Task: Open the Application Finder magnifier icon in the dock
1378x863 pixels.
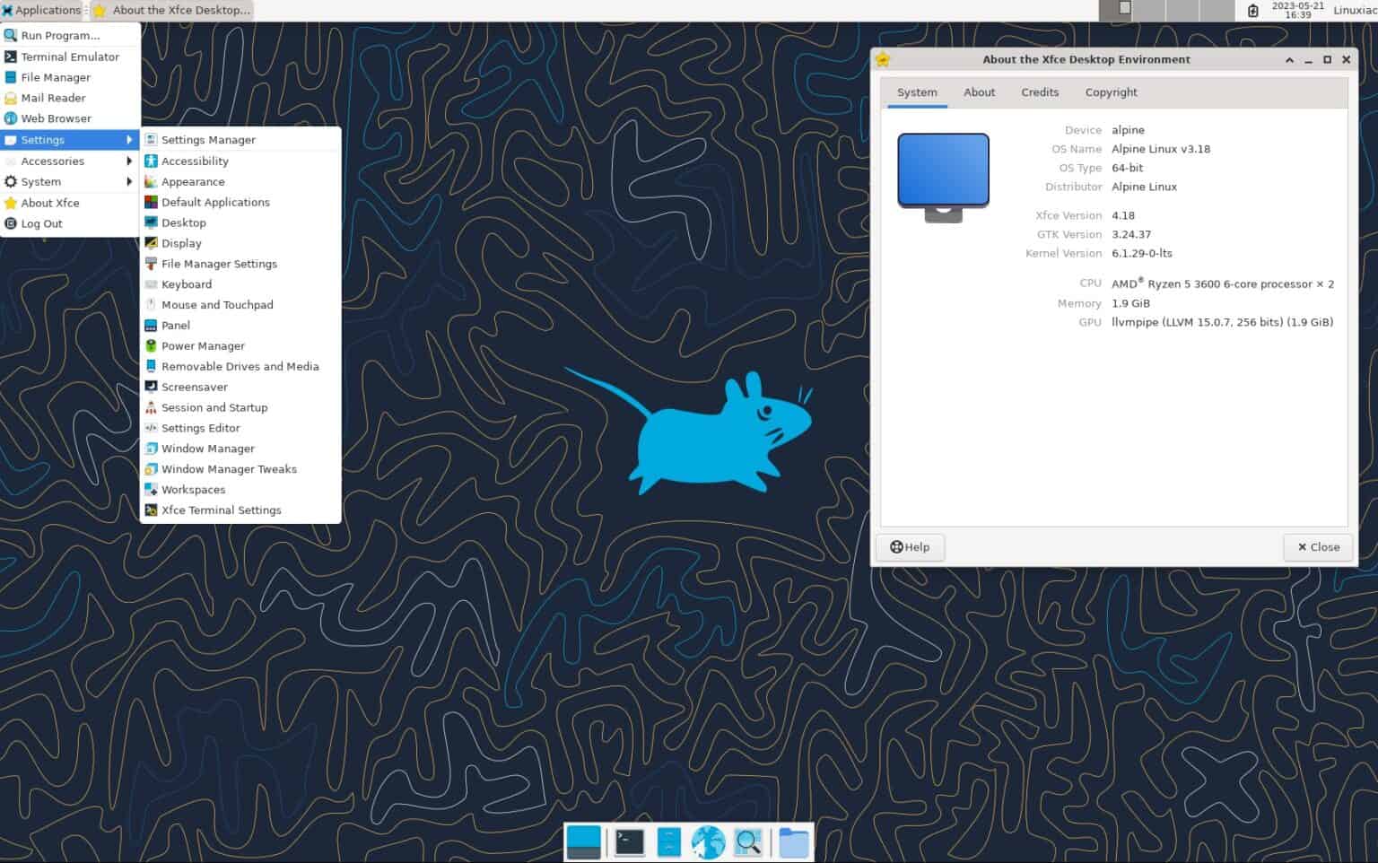Action: coord(747,841)
